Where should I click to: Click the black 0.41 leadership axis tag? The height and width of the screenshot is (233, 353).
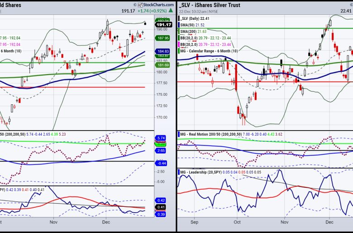(161, 207)
